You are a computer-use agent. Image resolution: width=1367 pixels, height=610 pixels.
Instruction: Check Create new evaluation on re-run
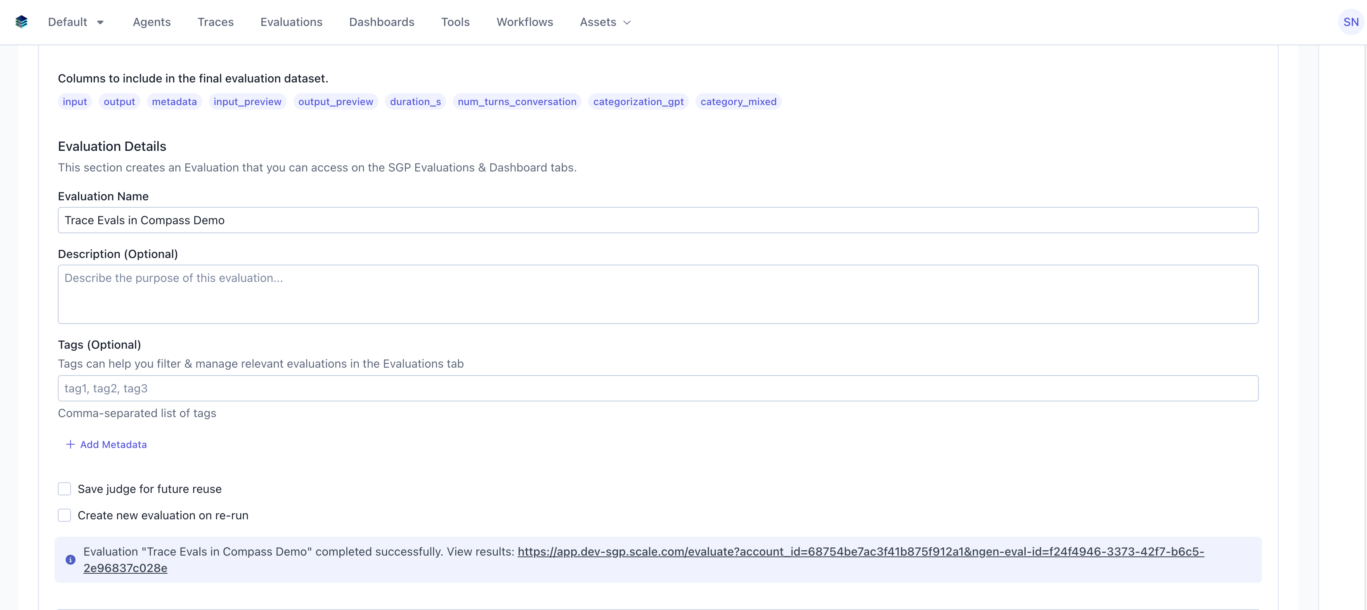pos(64,515)
